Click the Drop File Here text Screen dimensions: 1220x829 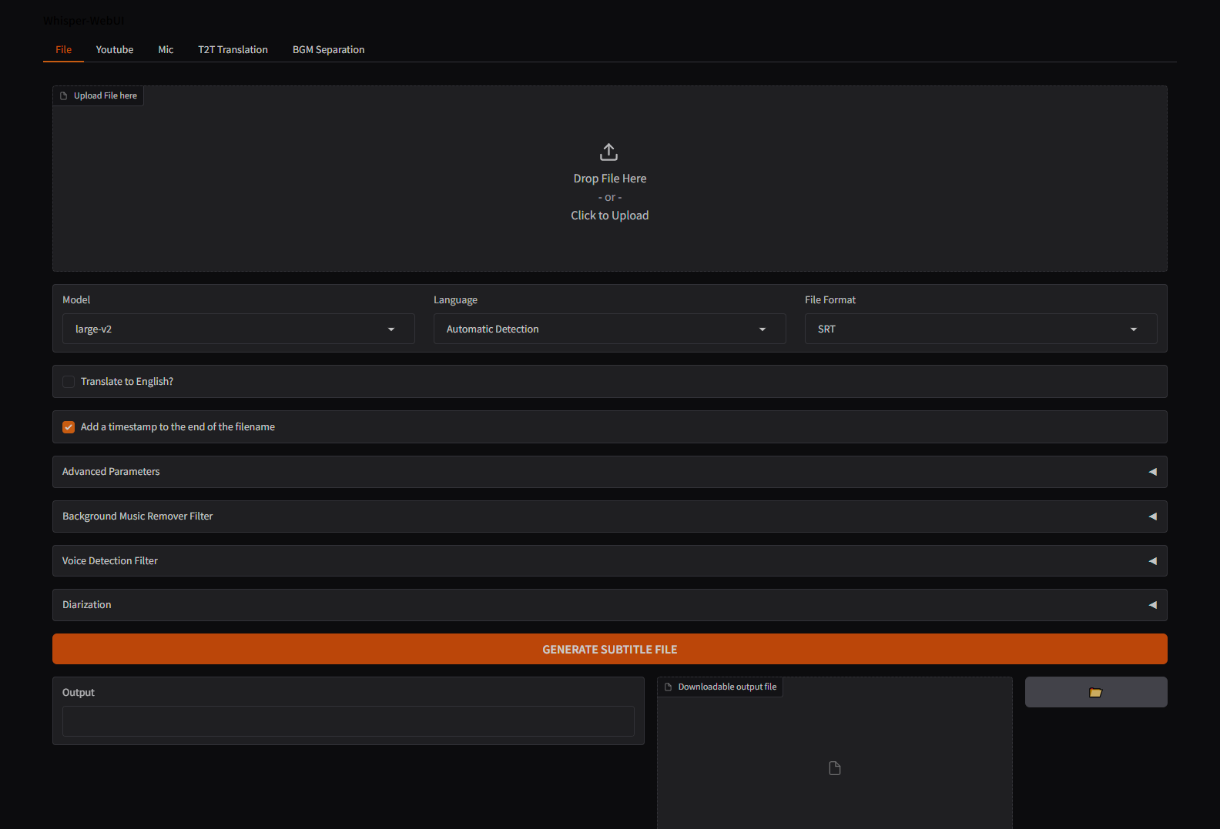pos(610,179)
